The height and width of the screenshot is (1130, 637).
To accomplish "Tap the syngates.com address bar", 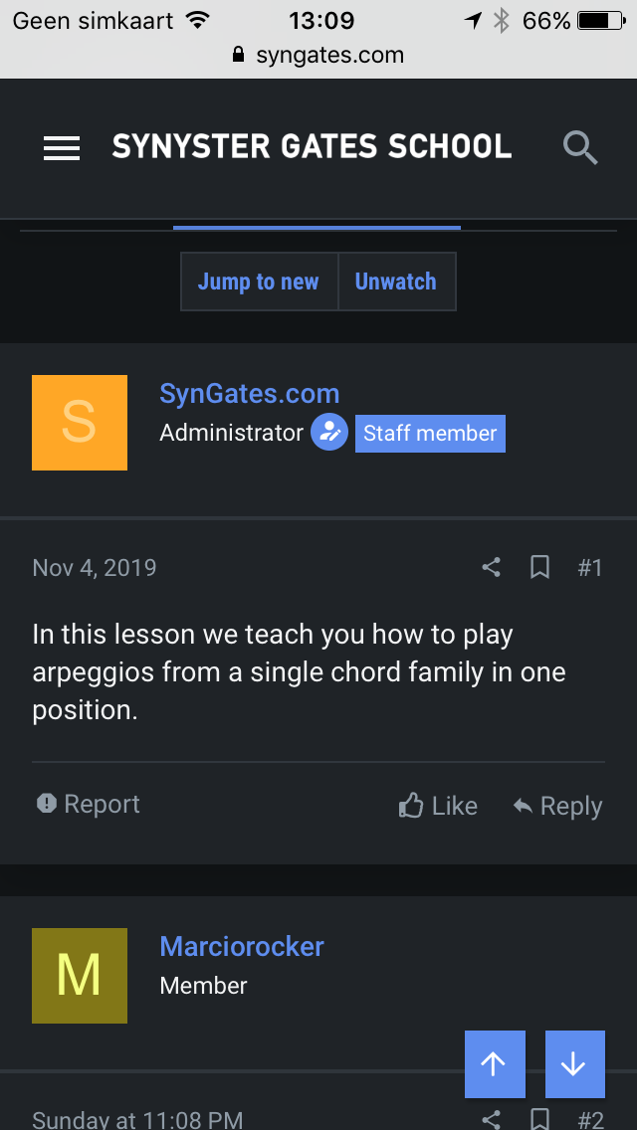I will [318, 56].
